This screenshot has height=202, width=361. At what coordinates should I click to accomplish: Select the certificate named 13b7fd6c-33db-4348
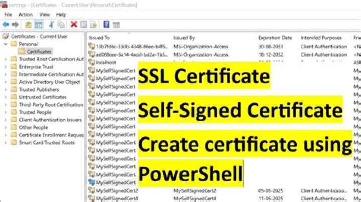pos(132,46)
